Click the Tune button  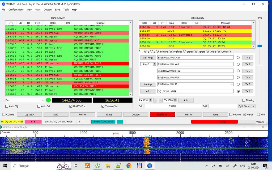215,114
